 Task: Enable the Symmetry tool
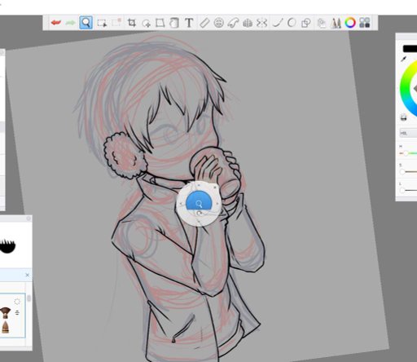[x=248, y=23]
